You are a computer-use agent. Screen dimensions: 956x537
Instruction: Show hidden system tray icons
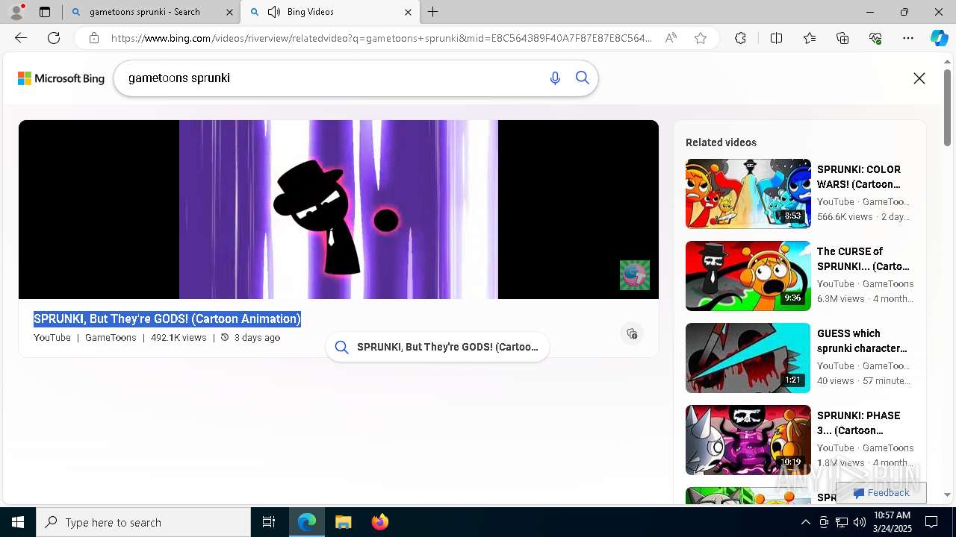(805, 522)
